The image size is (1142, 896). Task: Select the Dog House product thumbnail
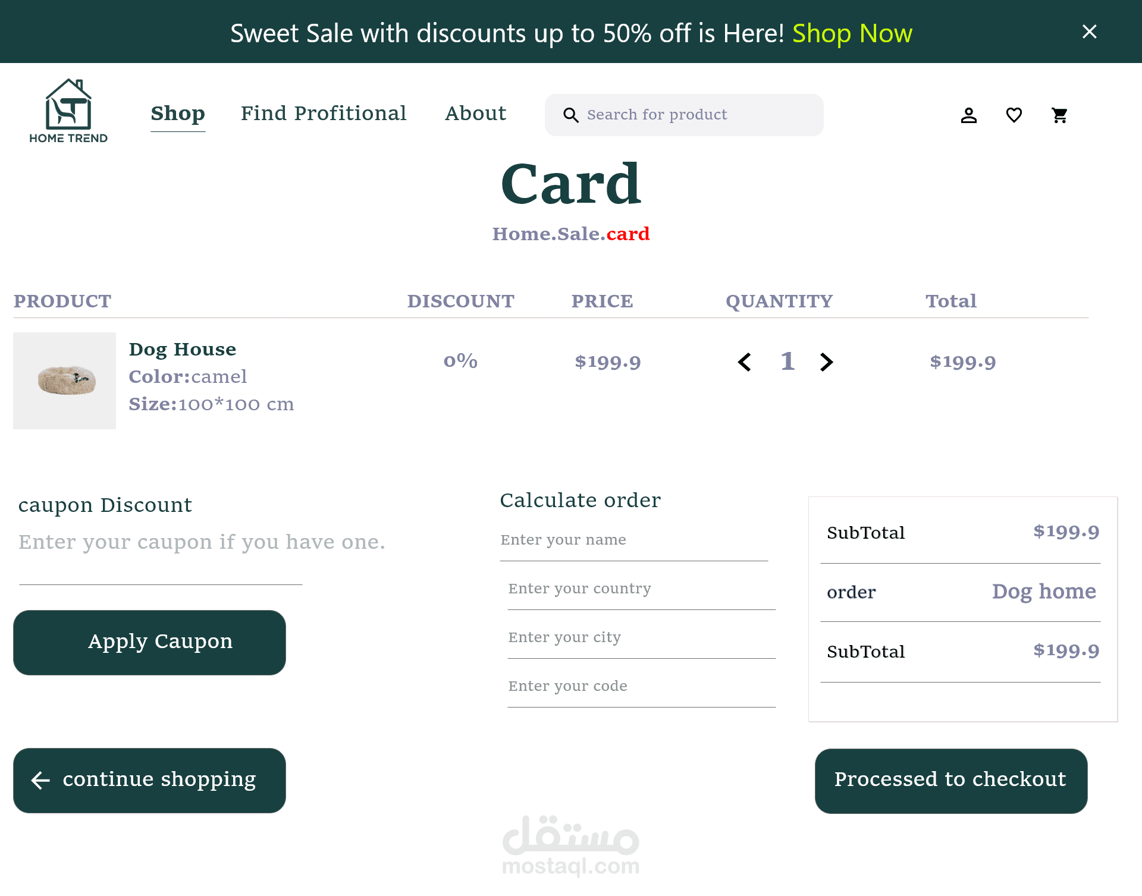pyautogui.click(x=65, y=381)
